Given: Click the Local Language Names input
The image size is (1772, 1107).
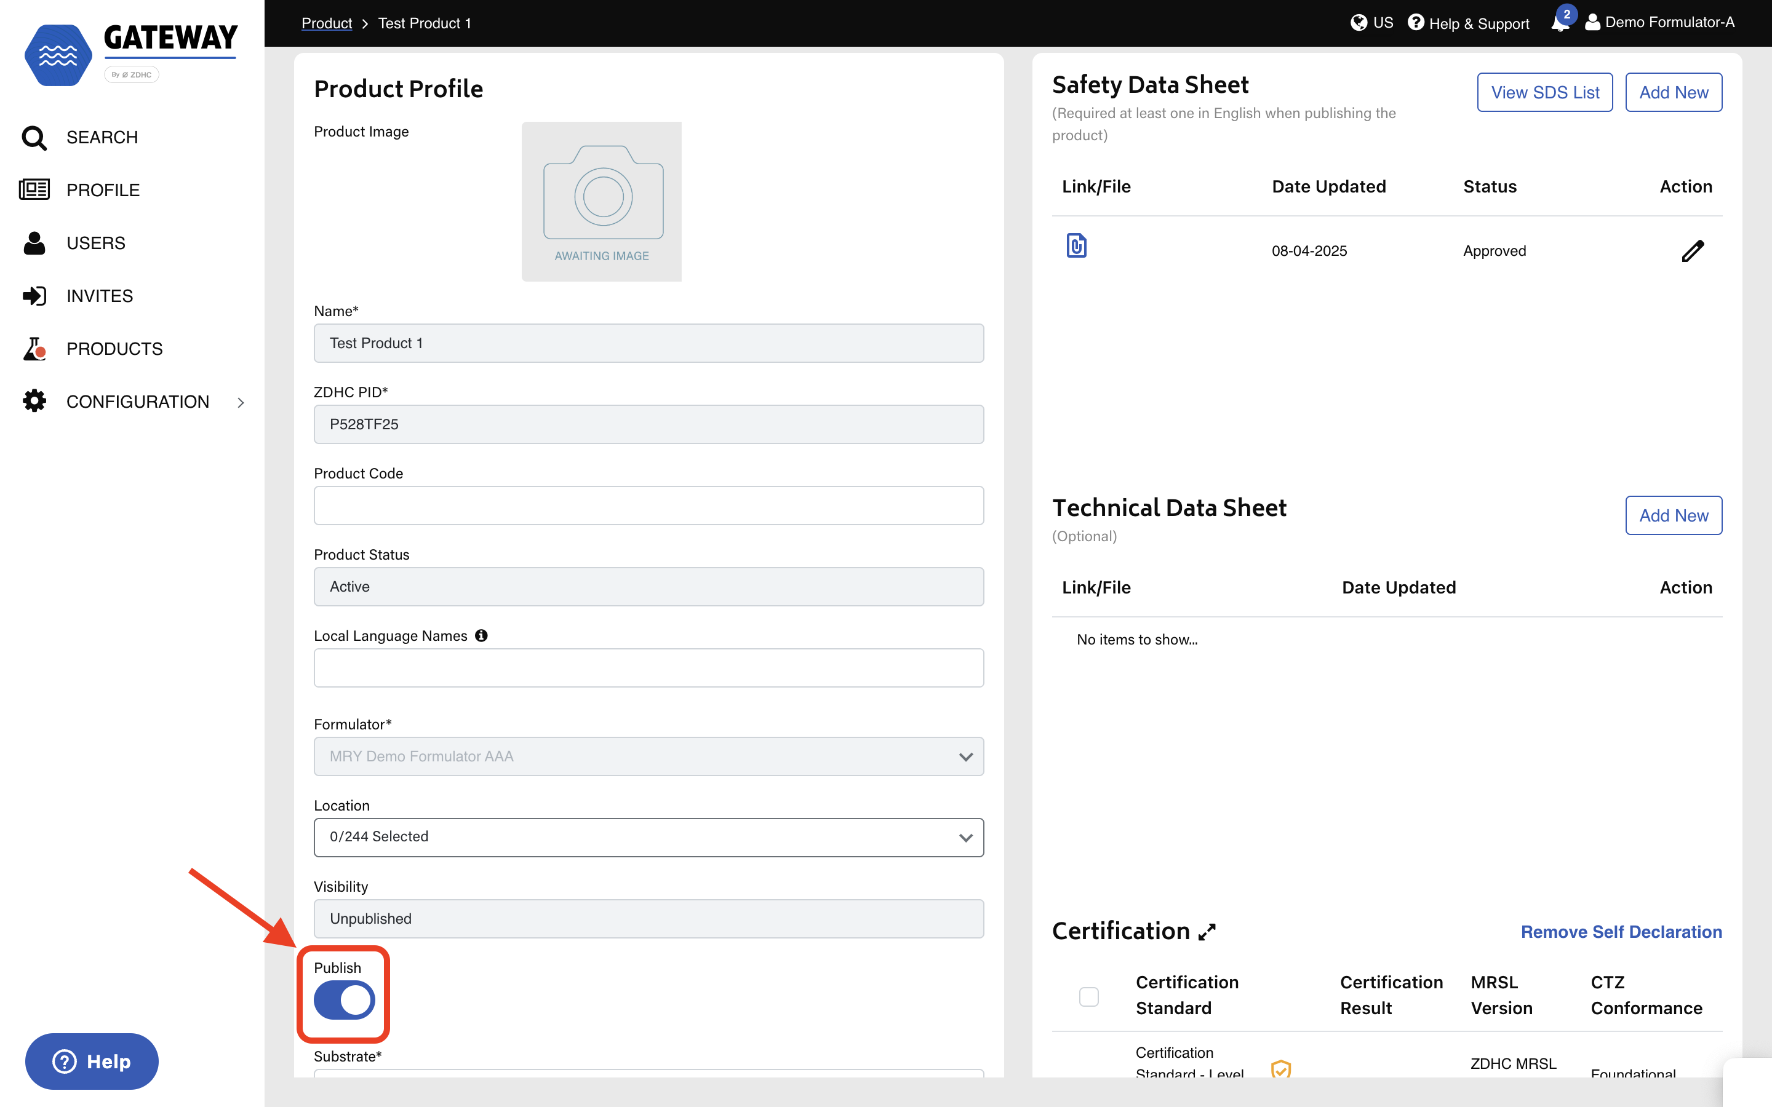Looking at the screenshot, I should [649, 668].
